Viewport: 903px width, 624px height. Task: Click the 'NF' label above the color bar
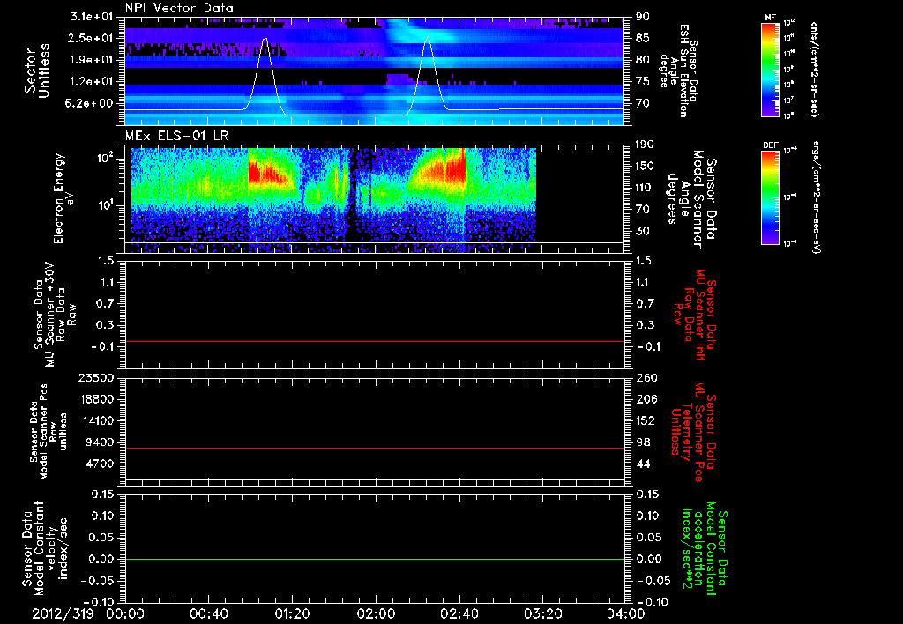[770, 18]
